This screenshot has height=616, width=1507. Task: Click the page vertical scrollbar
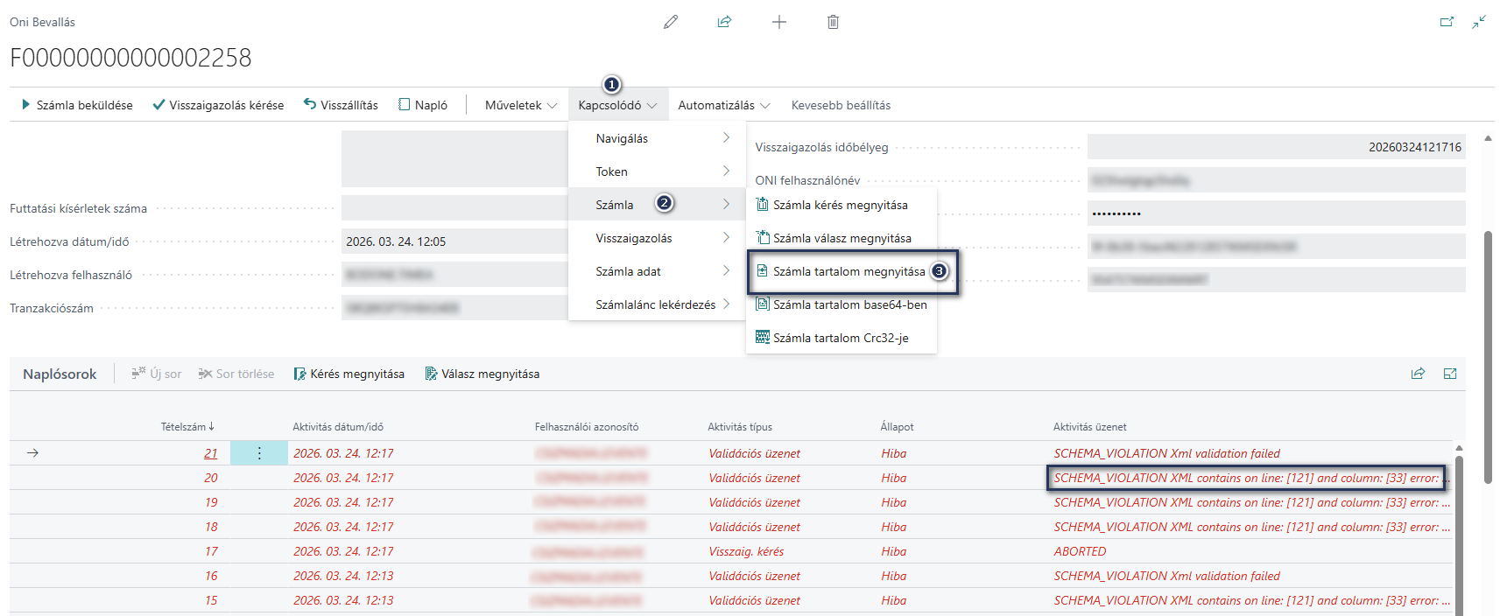(x=1488, y=357)
